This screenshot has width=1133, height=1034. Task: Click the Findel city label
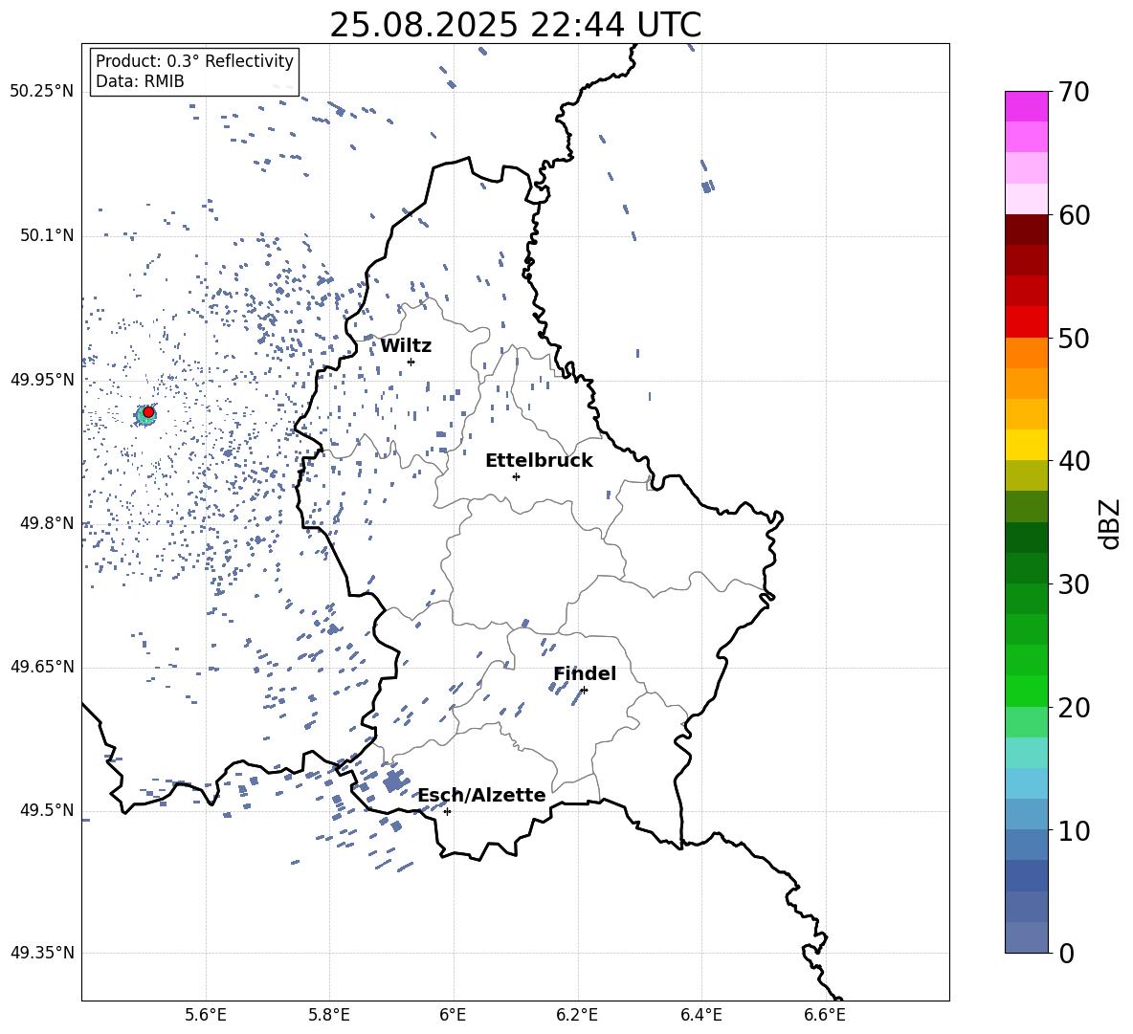click(x=585, y=673)
